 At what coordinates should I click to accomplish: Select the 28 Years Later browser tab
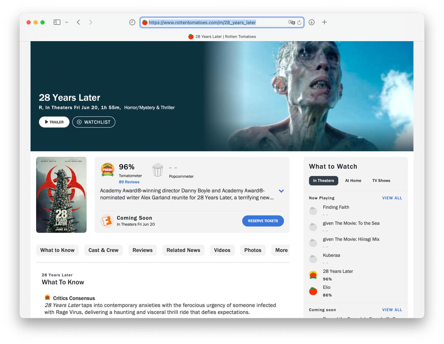point(222,36)
